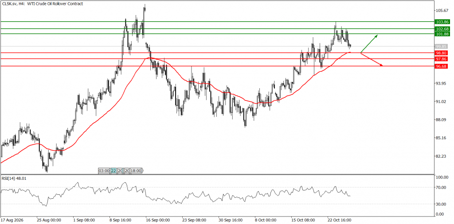This screenshot has width=454, height=224.
Task: Select the green 102.68 resistance price label
Action: pyautogui.click(x=442, y=29)
